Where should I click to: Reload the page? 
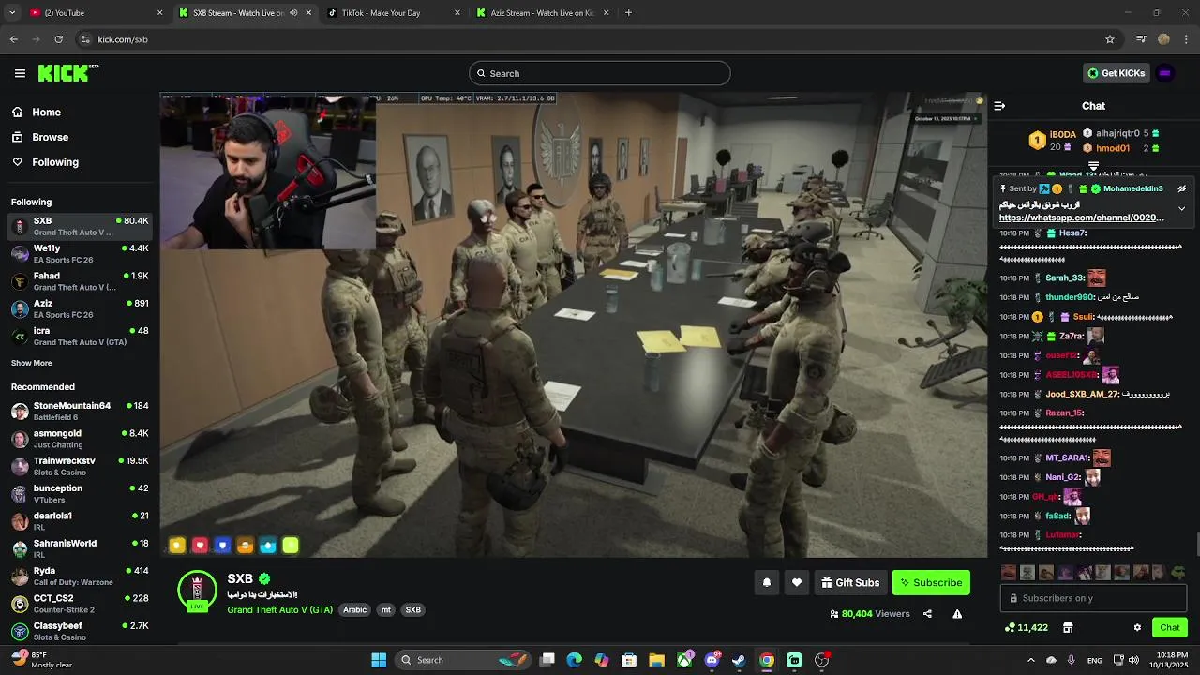point(58,39)
